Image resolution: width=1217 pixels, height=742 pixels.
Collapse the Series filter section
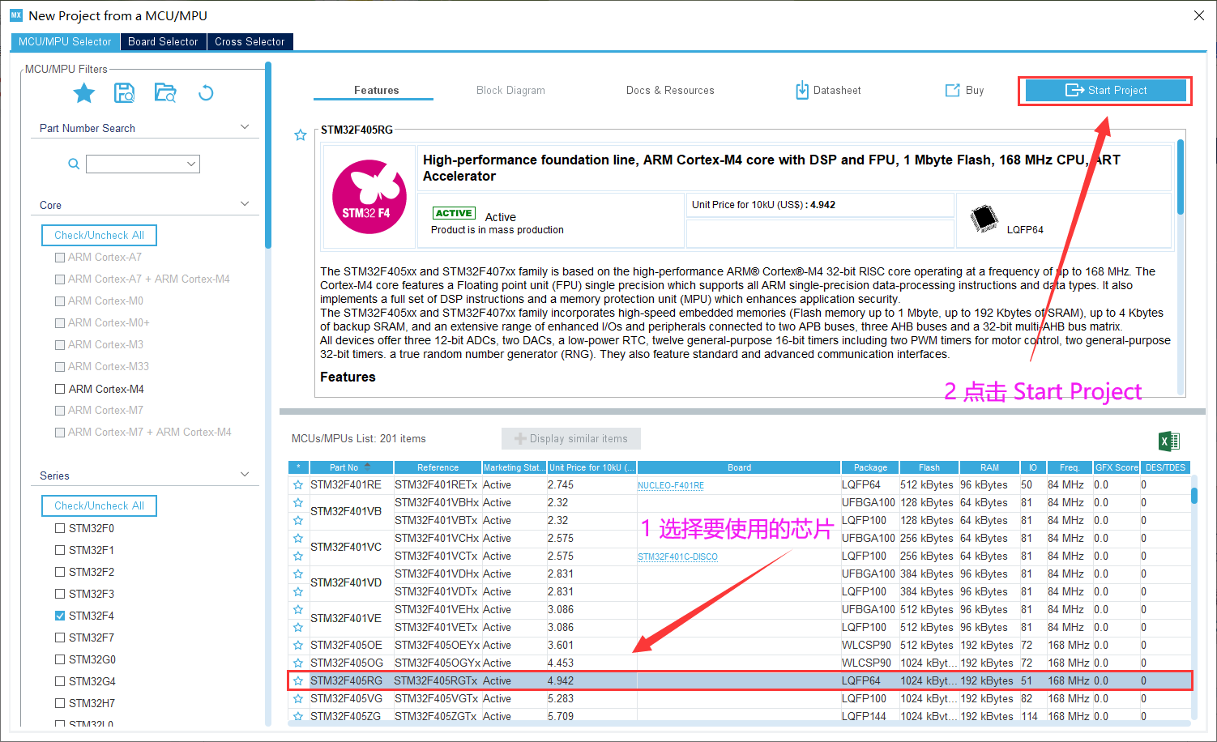point(245,475)
